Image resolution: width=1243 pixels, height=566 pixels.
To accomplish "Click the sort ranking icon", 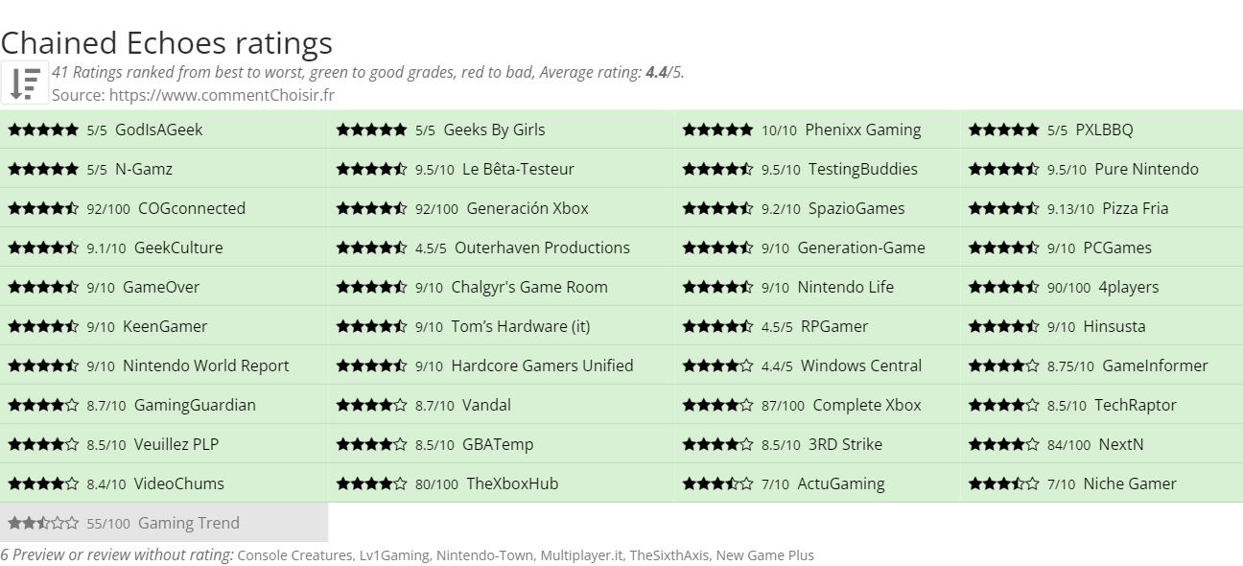I will (x=25, y=83).
